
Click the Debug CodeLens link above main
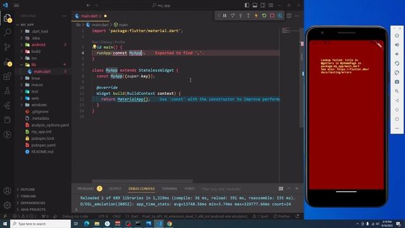coord(106,42)
